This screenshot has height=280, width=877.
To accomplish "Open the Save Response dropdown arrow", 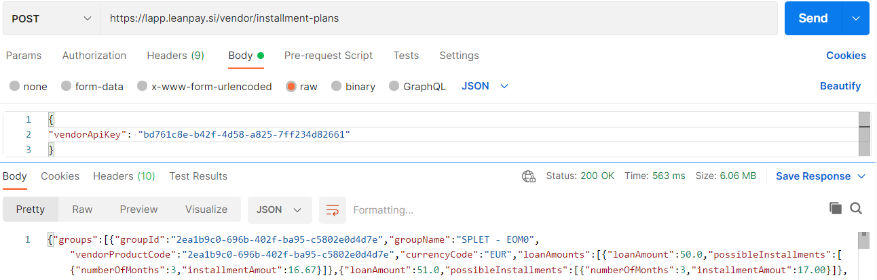I will [861, 176].
